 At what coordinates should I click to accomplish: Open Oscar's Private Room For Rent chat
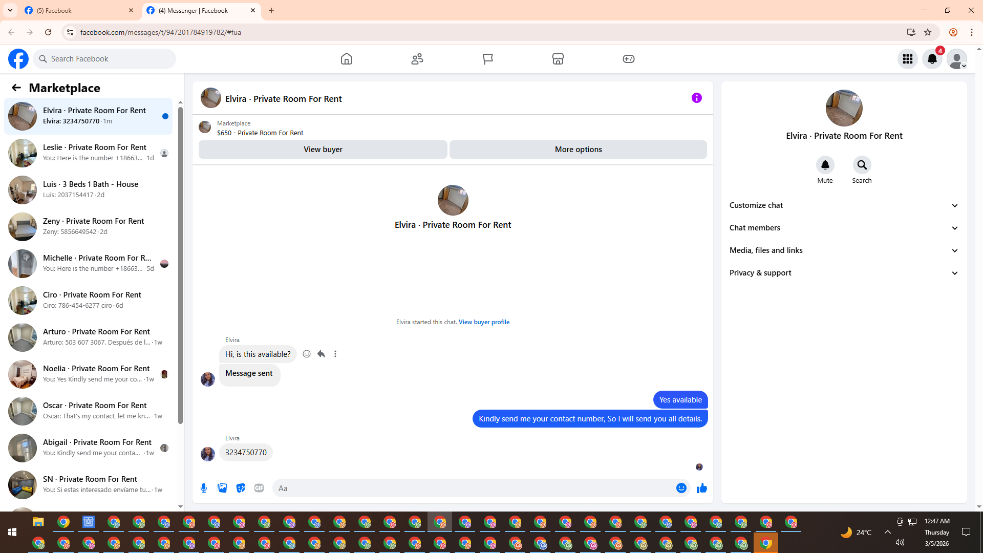[88, 411]
